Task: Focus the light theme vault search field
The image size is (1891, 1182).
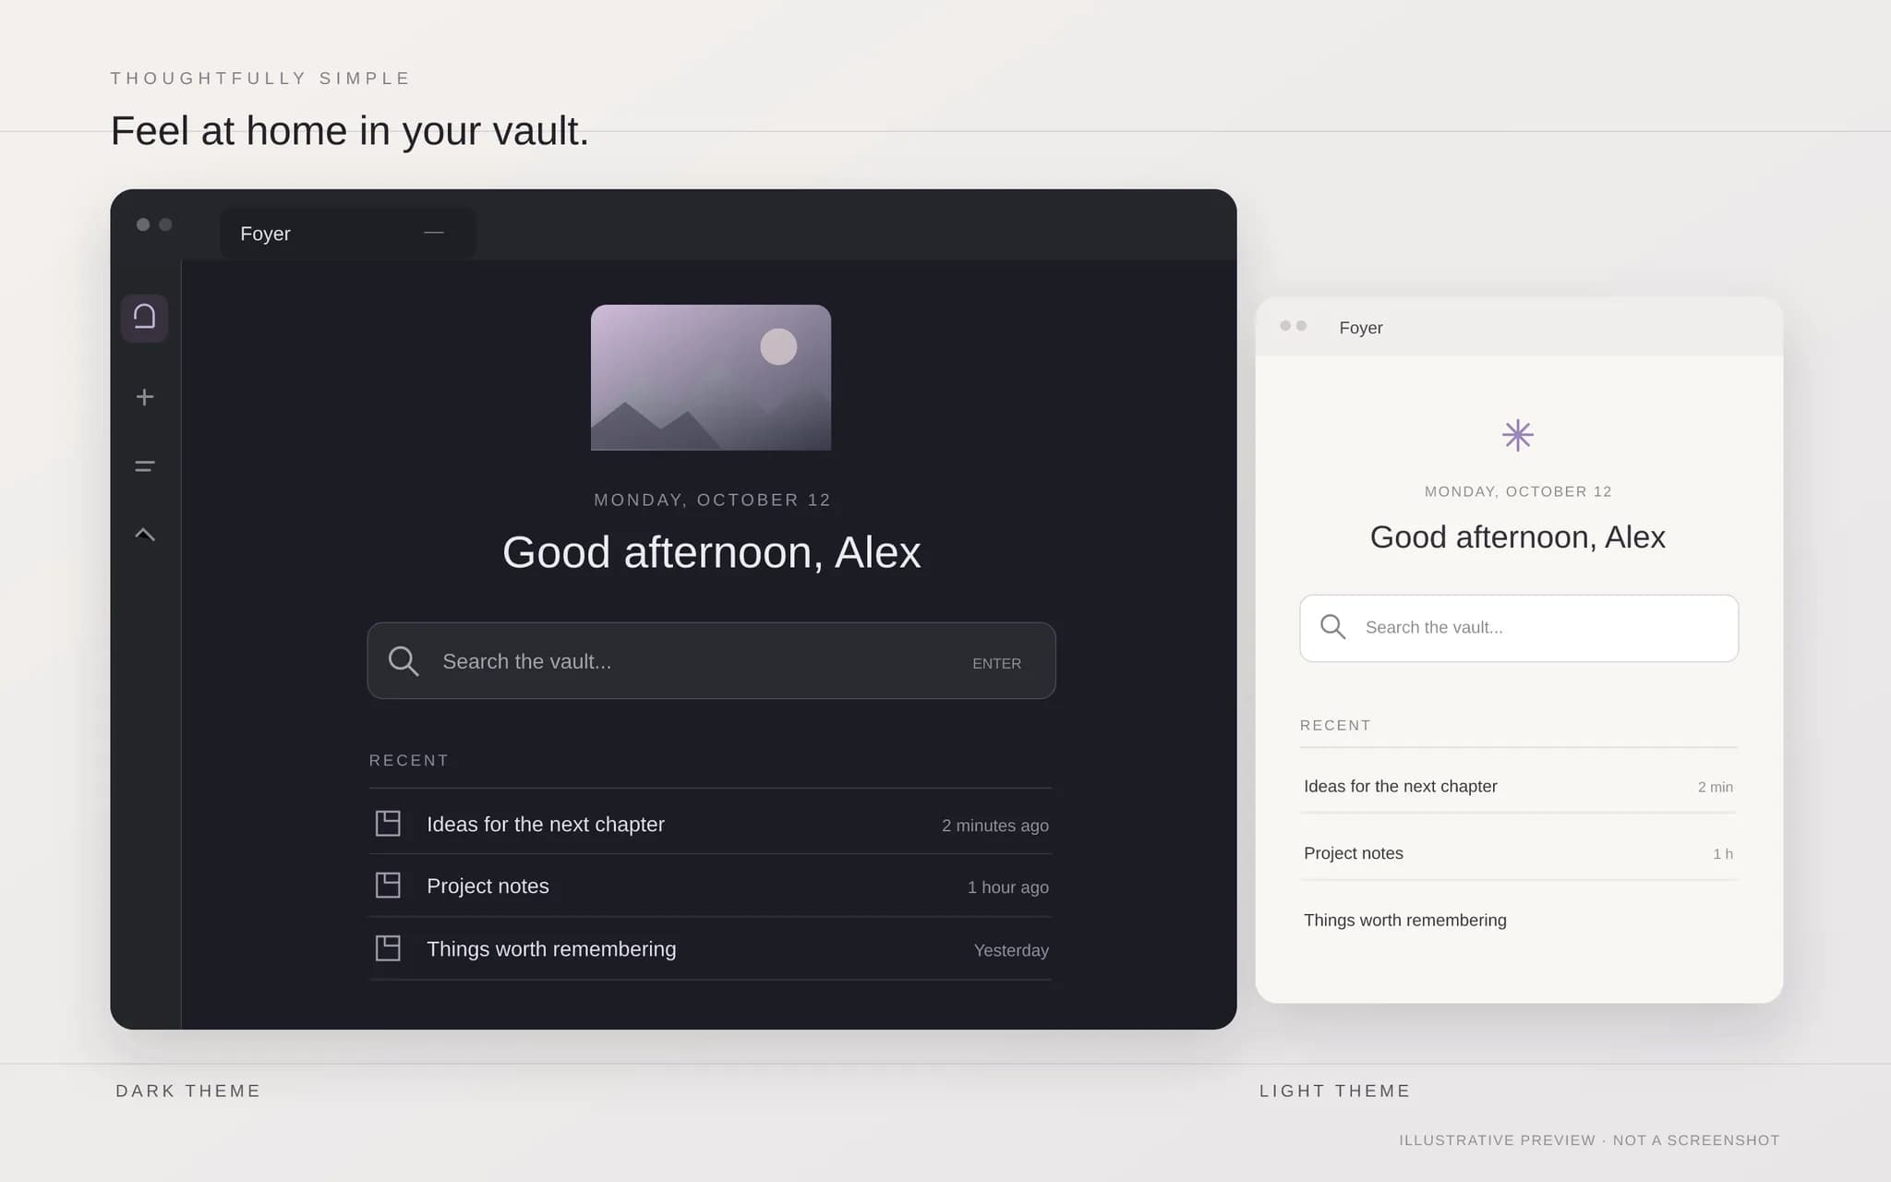Action: [1519, 628]
